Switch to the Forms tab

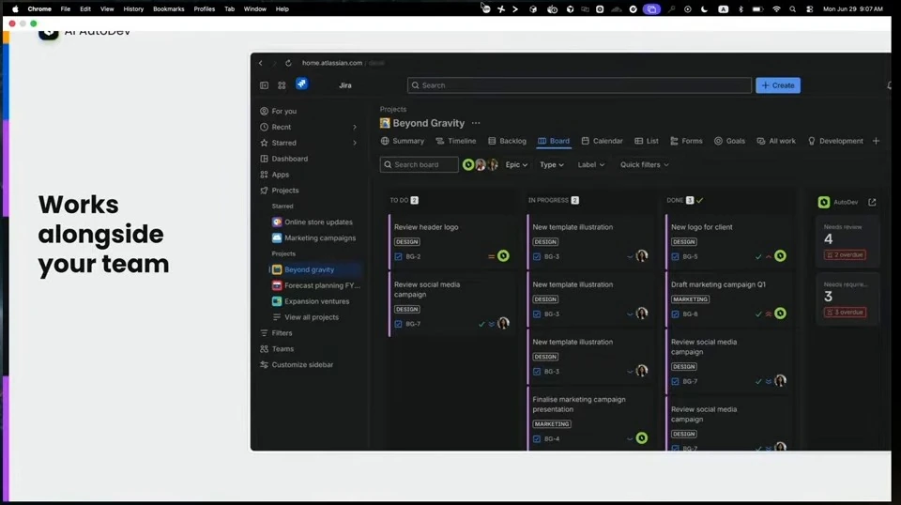(686, 141)
